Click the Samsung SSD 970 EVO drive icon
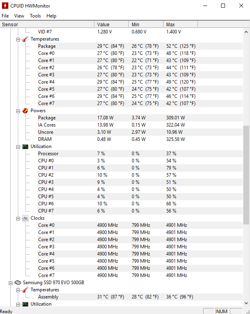This screenshot has height=314, width=250. pyautogui.click(x=18, y=283)
